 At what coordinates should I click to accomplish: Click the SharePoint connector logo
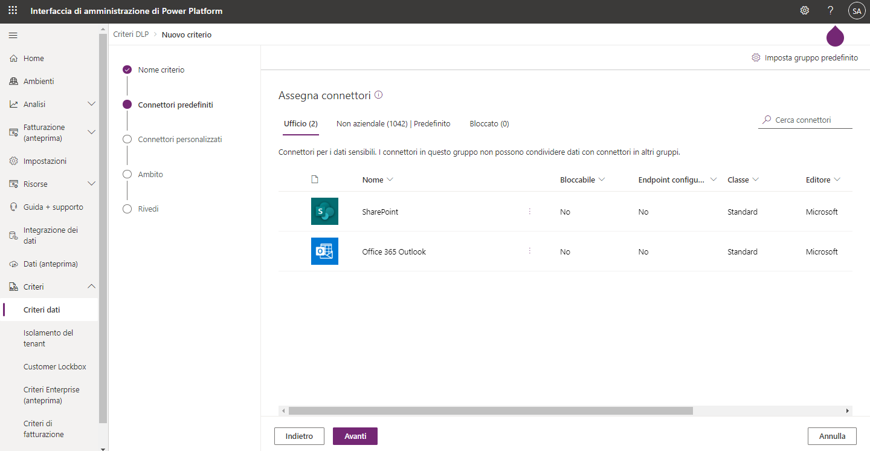click(x=324, y=212)
